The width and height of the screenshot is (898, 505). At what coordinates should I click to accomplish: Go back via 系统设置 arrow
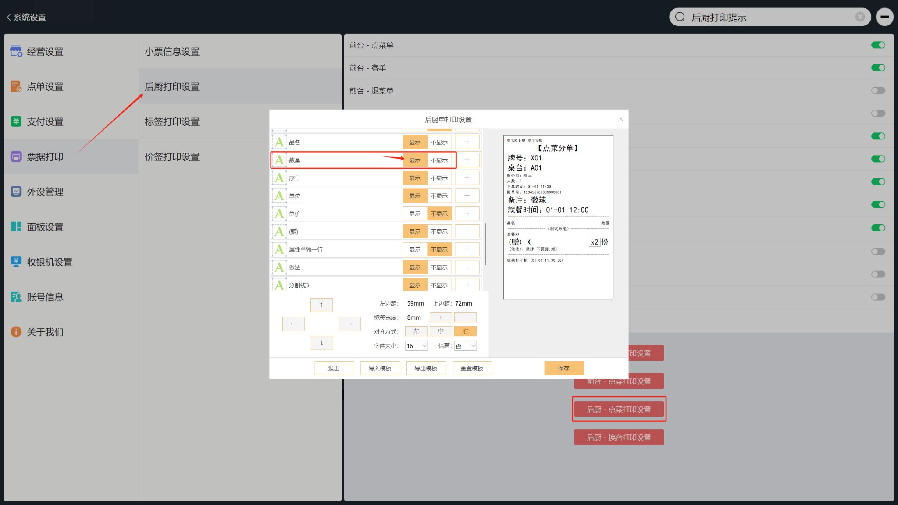tap(9, 17)
